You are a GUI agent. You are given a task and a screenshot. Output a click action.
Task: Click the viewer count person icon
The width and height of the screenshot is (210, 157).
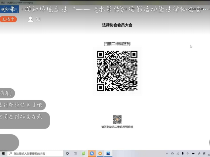30,19
